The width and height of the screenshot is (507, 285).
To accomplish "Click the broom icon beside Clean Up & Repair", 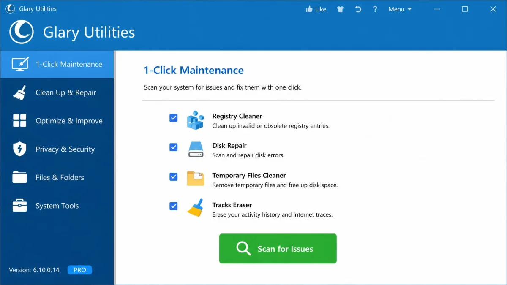I will [19, 92].
